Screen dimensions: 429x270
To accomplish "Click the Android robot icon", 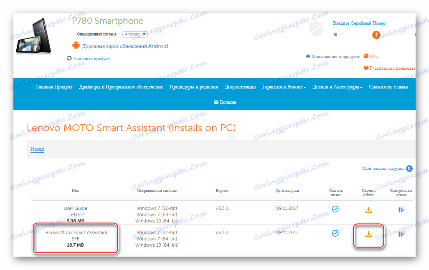I will coord(76,45).
